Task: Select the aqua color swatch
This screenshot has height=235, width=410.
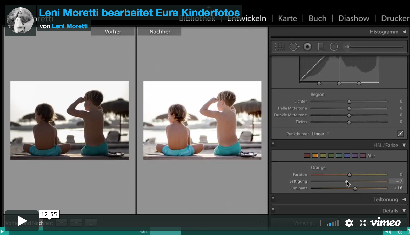Action: click(339, 156)
